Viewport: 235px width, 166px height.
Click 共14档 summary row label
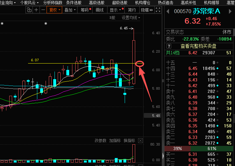(x=173, y=53)
